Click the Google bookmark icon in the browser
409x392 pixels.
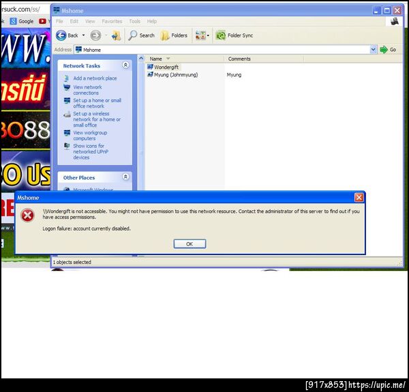click(x=14, y=21)
